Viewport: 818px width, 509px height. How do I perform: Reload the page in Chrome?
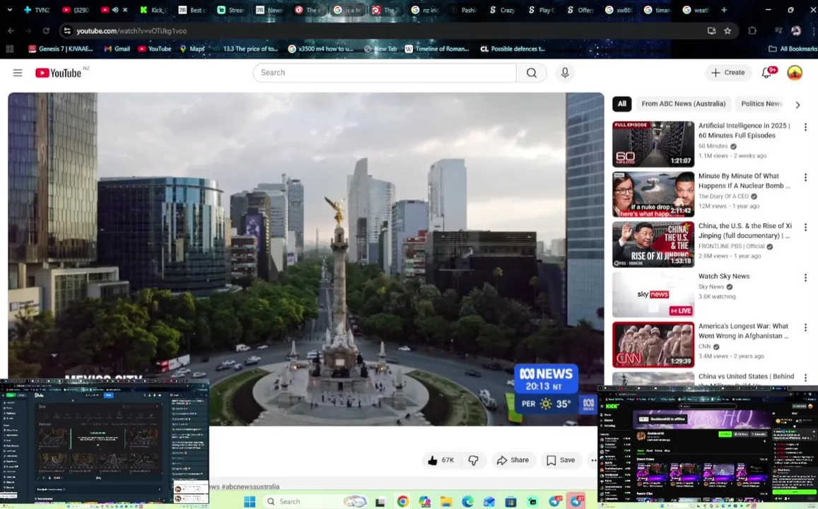pyautogui.click(x=46, y=31)
